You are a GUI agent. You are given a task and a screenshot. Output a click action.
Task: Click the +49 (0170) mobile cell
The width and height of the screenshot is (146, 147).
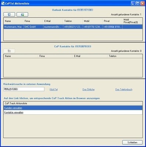(x=93, y=27)
